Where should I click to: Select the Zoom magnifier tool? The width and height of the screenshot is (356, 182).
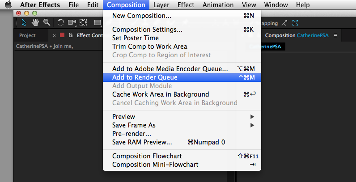coord(47,22)
